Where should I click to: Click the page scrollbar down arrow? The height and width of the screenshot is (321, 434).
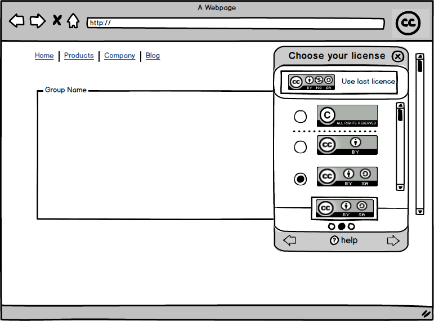[419, 211]
